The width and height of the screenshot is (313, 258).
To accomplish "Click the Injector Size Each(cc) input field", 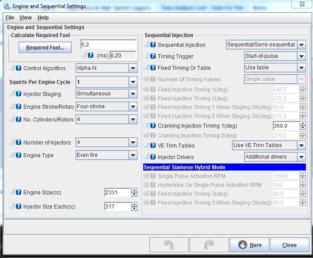I will tap(117, 206).
